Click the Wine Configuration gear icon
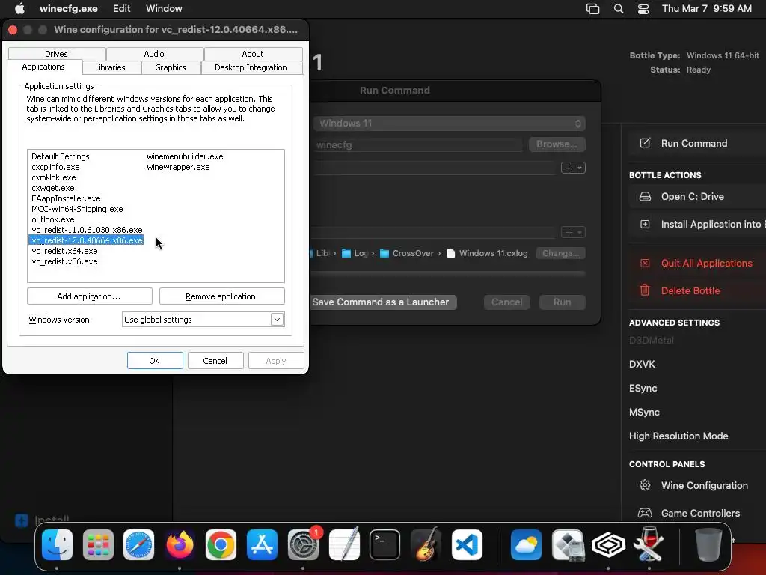 [x=645, y=485]
